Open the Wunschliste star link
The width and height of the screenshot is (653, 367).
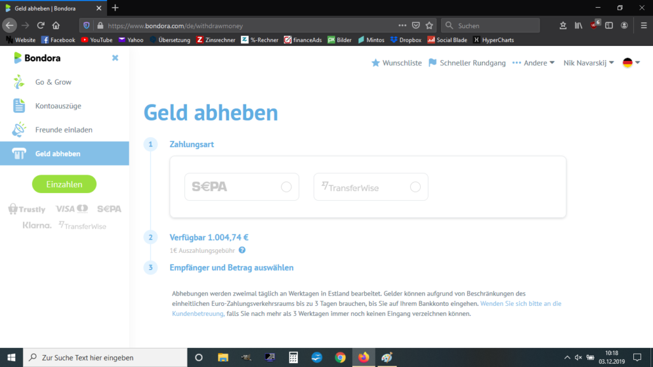click(x=397, y=63)
